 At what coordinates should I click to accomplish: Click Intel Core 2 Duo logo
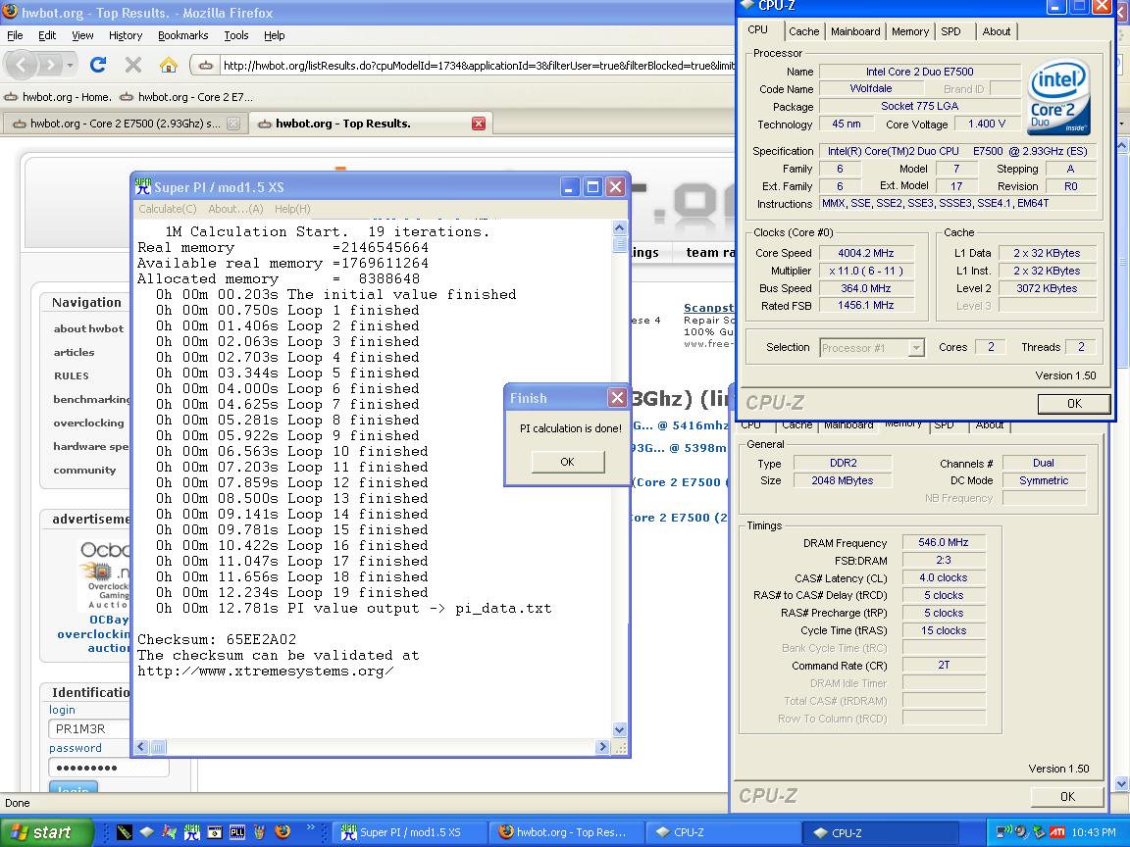[1058, 97]
